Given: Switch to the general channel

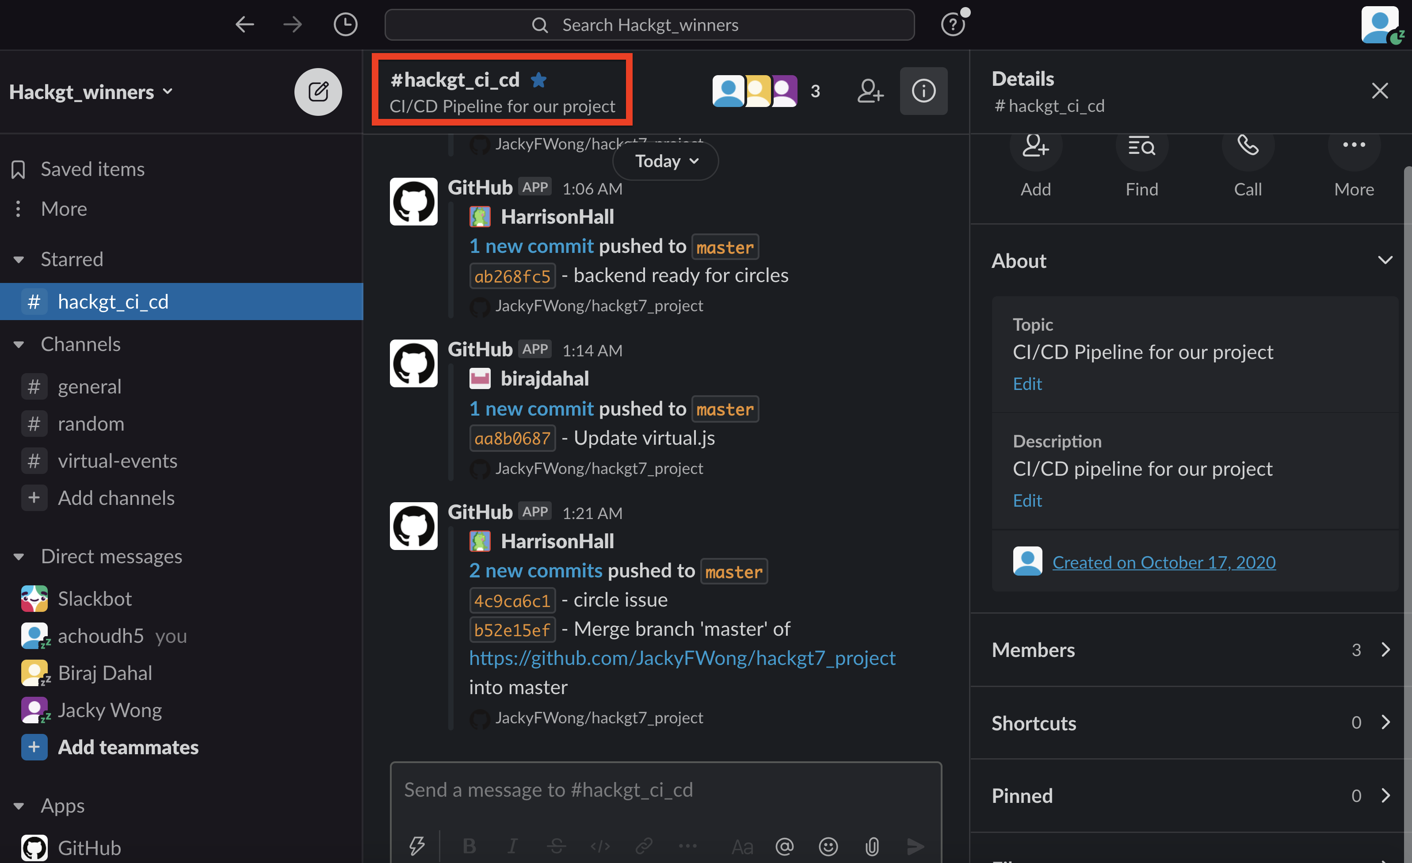Looking at the screenshot, I should (89, 387).
